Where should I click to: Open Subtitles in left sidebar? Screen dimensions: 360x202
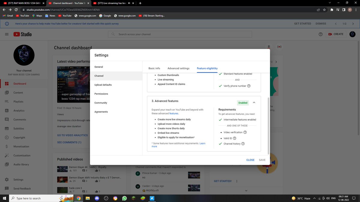24,129
